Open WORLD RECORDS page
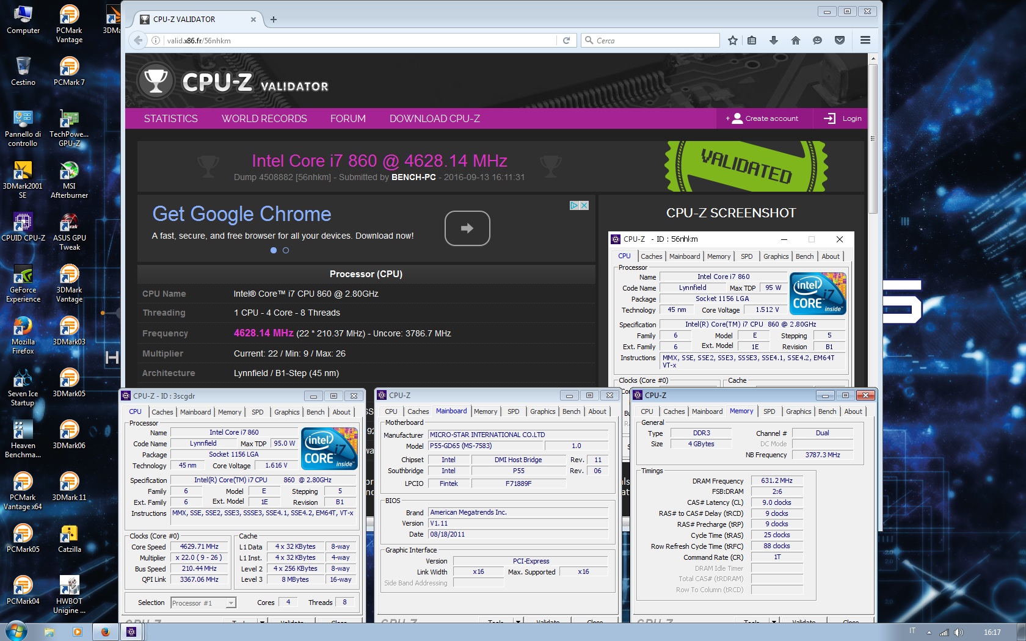The height and width of the screenshot is (641, 1026). tap(264, 118)
